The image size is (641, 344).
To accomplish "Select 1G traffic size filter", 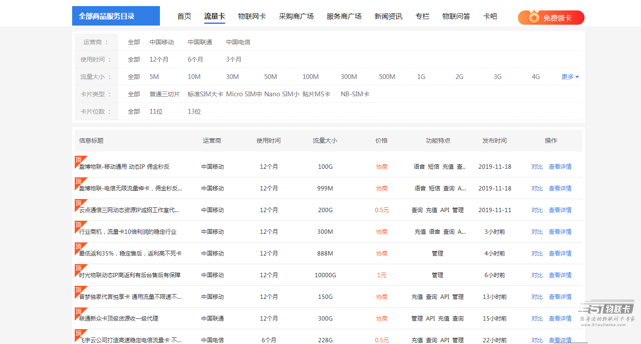I will pos(421,77).
